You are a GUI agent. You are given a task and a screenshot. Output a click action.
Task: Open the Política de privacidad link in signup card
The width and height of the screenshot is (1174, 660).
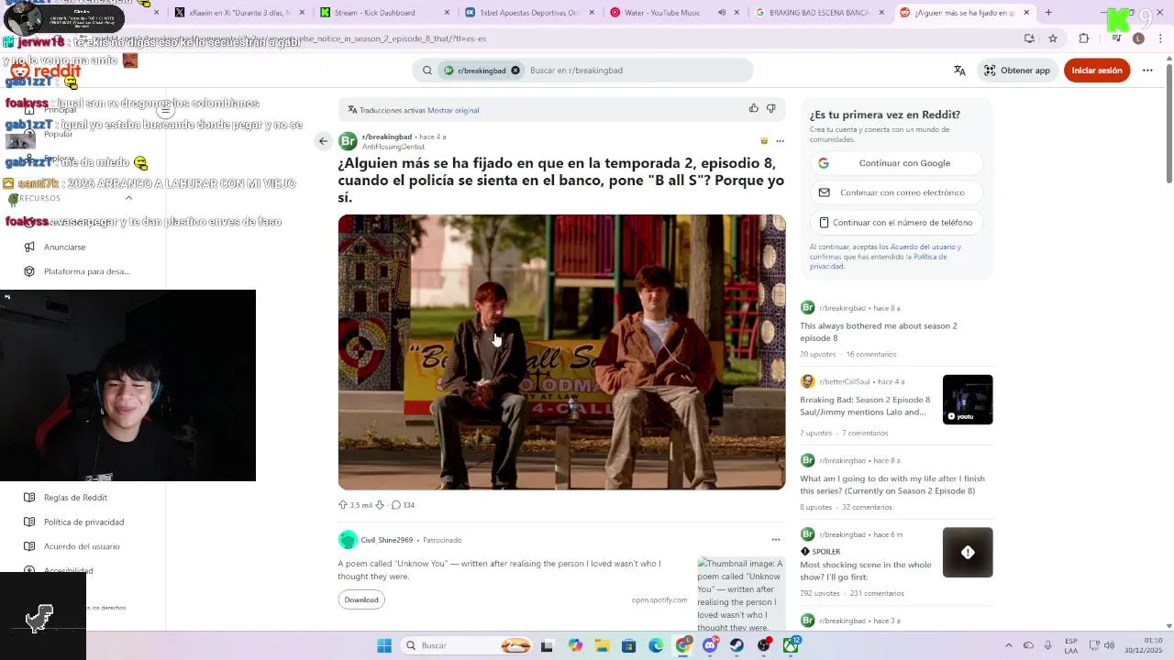[x=878, y=261]
